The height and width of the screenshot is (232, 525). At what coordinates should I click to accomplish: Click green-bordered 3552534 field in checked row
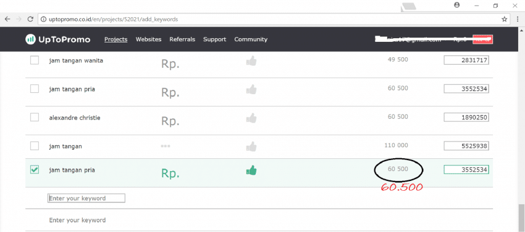[x=466, y=170]
